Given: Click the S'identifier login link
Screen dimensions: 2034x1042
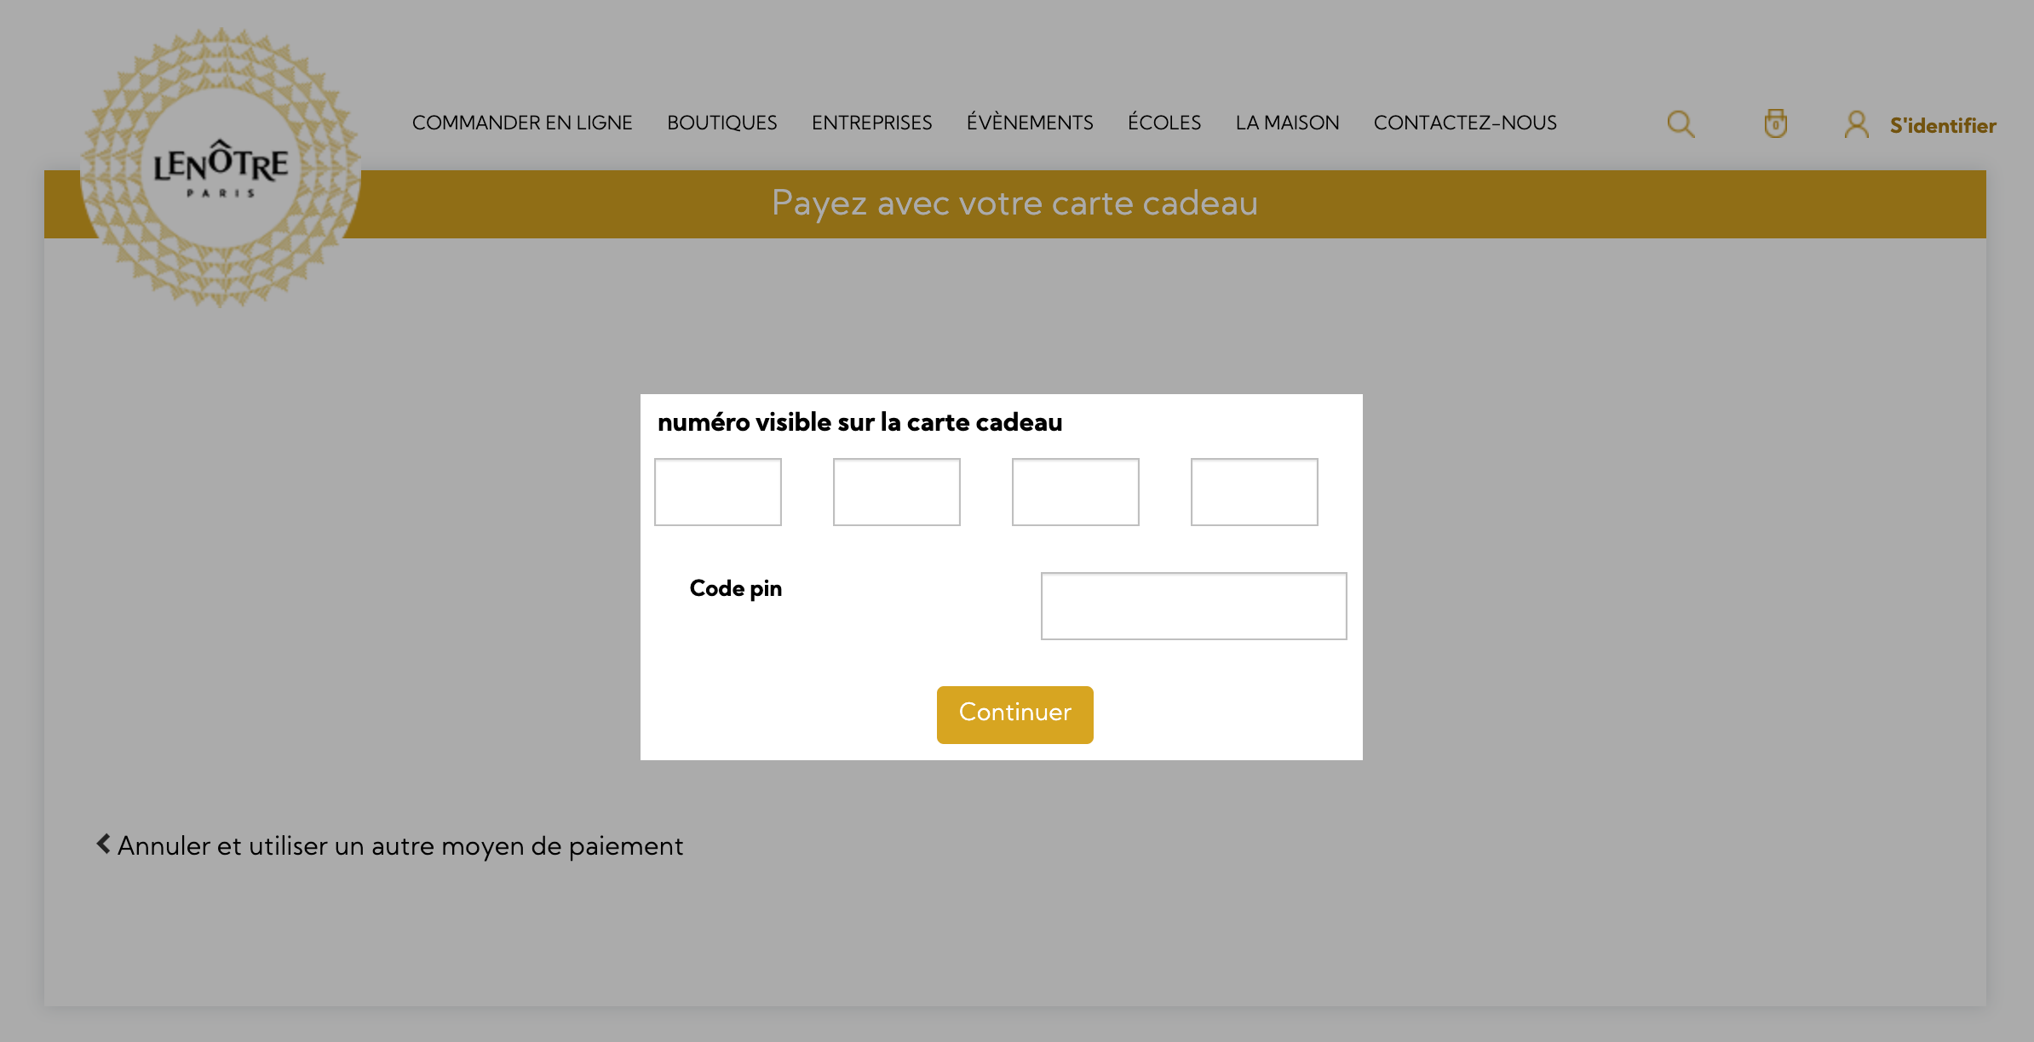Looking at the screenshot, I should pyautogui.click(x=1943, y=125).
